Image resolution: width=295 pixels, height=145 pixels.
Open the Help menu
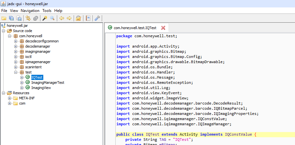click(x=58, y=11)
